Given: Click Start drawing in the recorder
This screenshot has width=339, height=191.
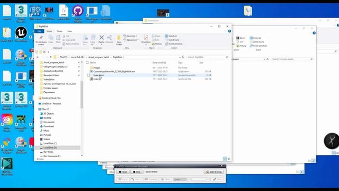Looking at the screenshot, I should (x=213, y=172).
